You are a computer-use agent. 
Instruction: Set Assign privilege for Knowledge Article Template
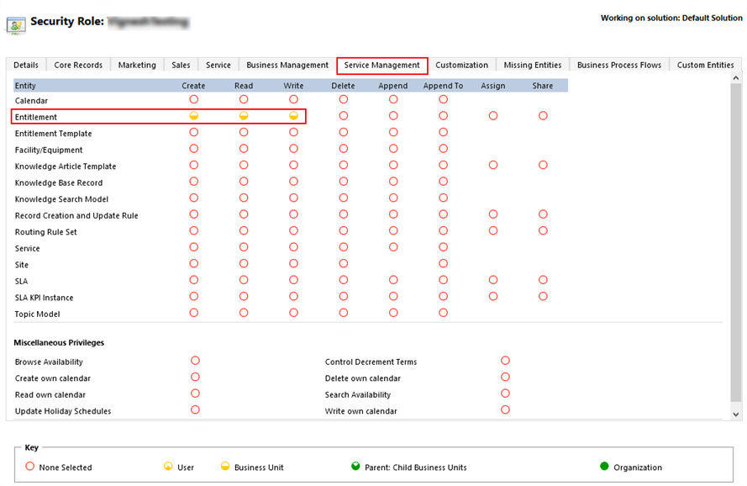493,165
